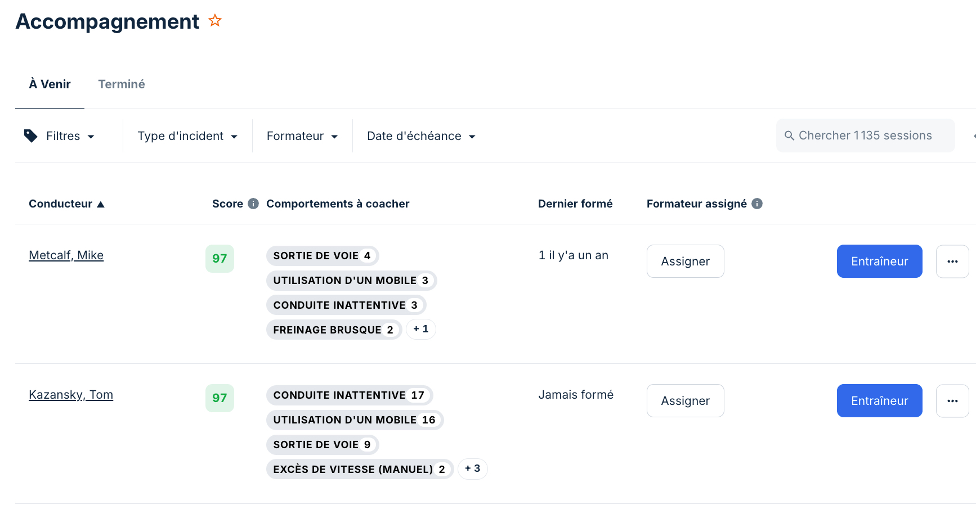
Task: Click the Filtres tag icon
Action: (30, 136)
